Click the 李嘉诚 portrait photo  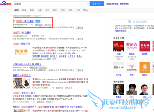pyautogui.click(x=119, y=90)
